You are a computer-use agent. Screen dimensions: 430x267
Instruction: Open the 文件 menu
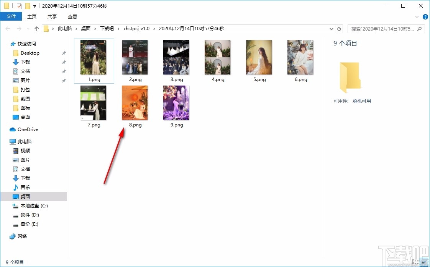pyautogui.click(x=11, y=16)
